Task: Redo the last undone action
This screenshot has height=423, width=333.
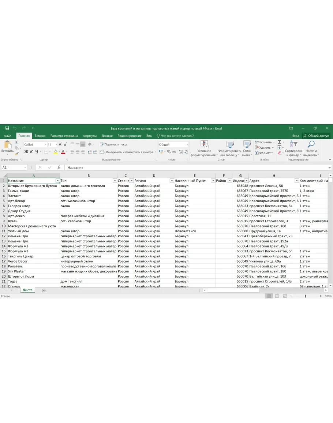Action: point(24,128)
